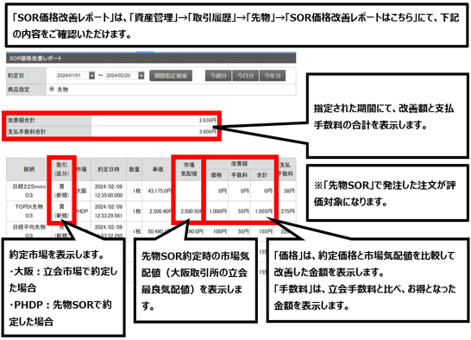Click the 取引(区分) column header
This screenshot has width=471, height=340.
coord(61,169)
